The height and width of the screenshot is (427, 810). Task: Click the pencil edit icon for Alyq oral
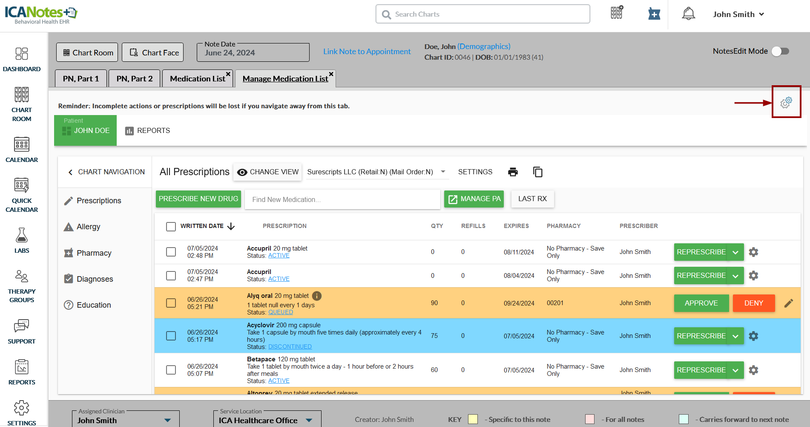788,303
